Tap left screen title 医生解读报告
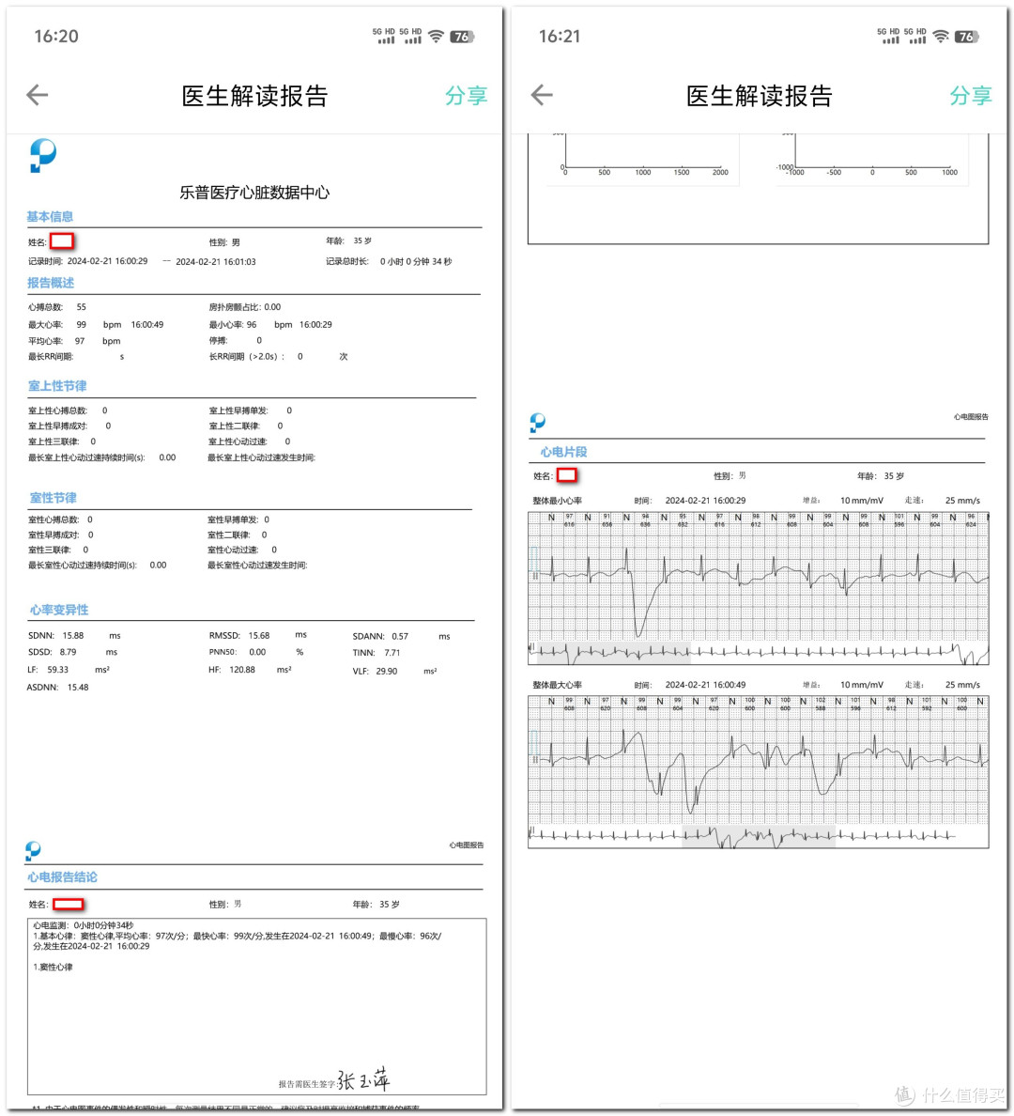 click(254, 96)
